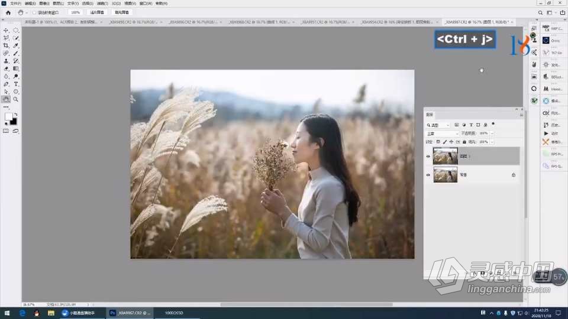Image resolution: width=568 pixels, height=319 pixels.
Task: Click the Fit Screen button
Action: [96, 12]
